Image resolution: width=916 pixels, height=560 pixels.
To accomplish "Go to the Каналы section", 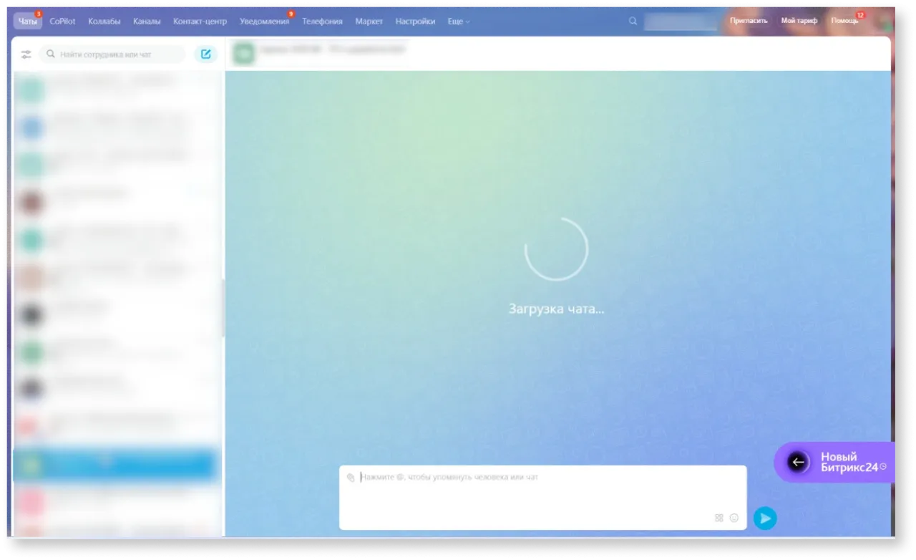I will [147, 21].
